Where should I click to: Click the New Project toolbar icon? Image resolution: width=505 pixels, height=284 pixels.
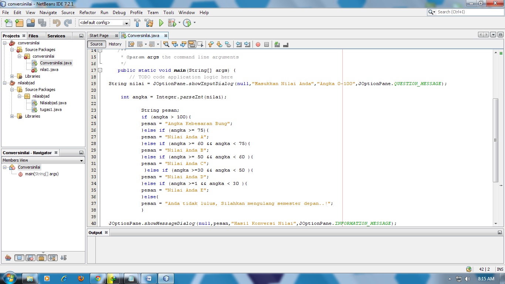pos(19,23)
